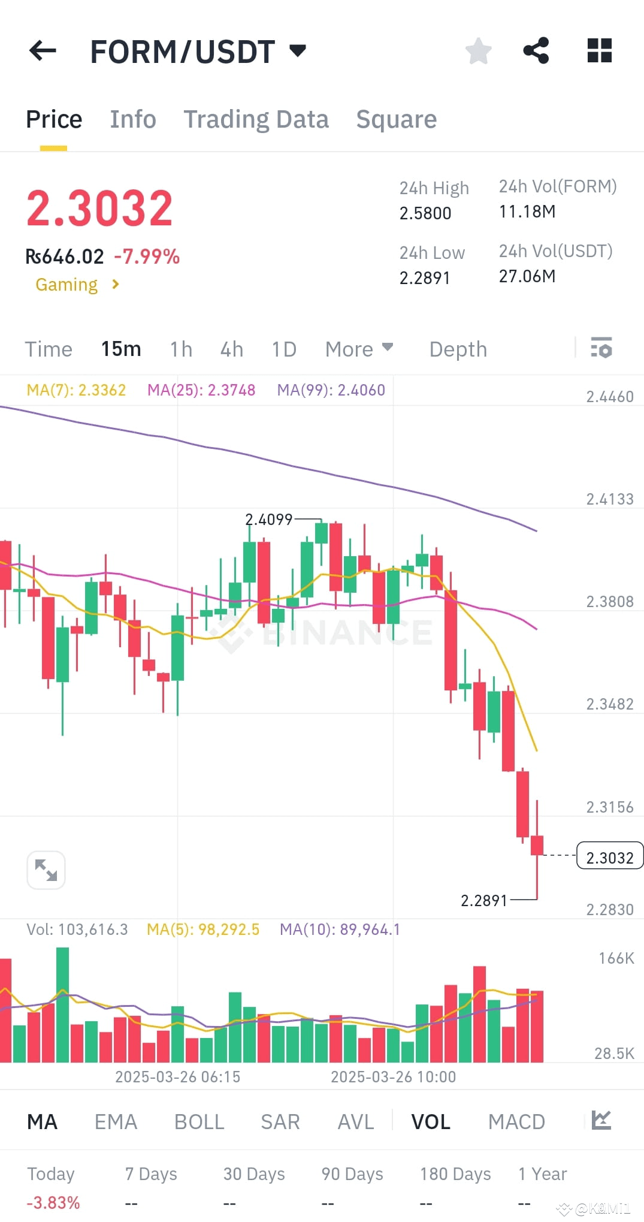Open the line chart indicator icon

click(x=601, y=1120)
